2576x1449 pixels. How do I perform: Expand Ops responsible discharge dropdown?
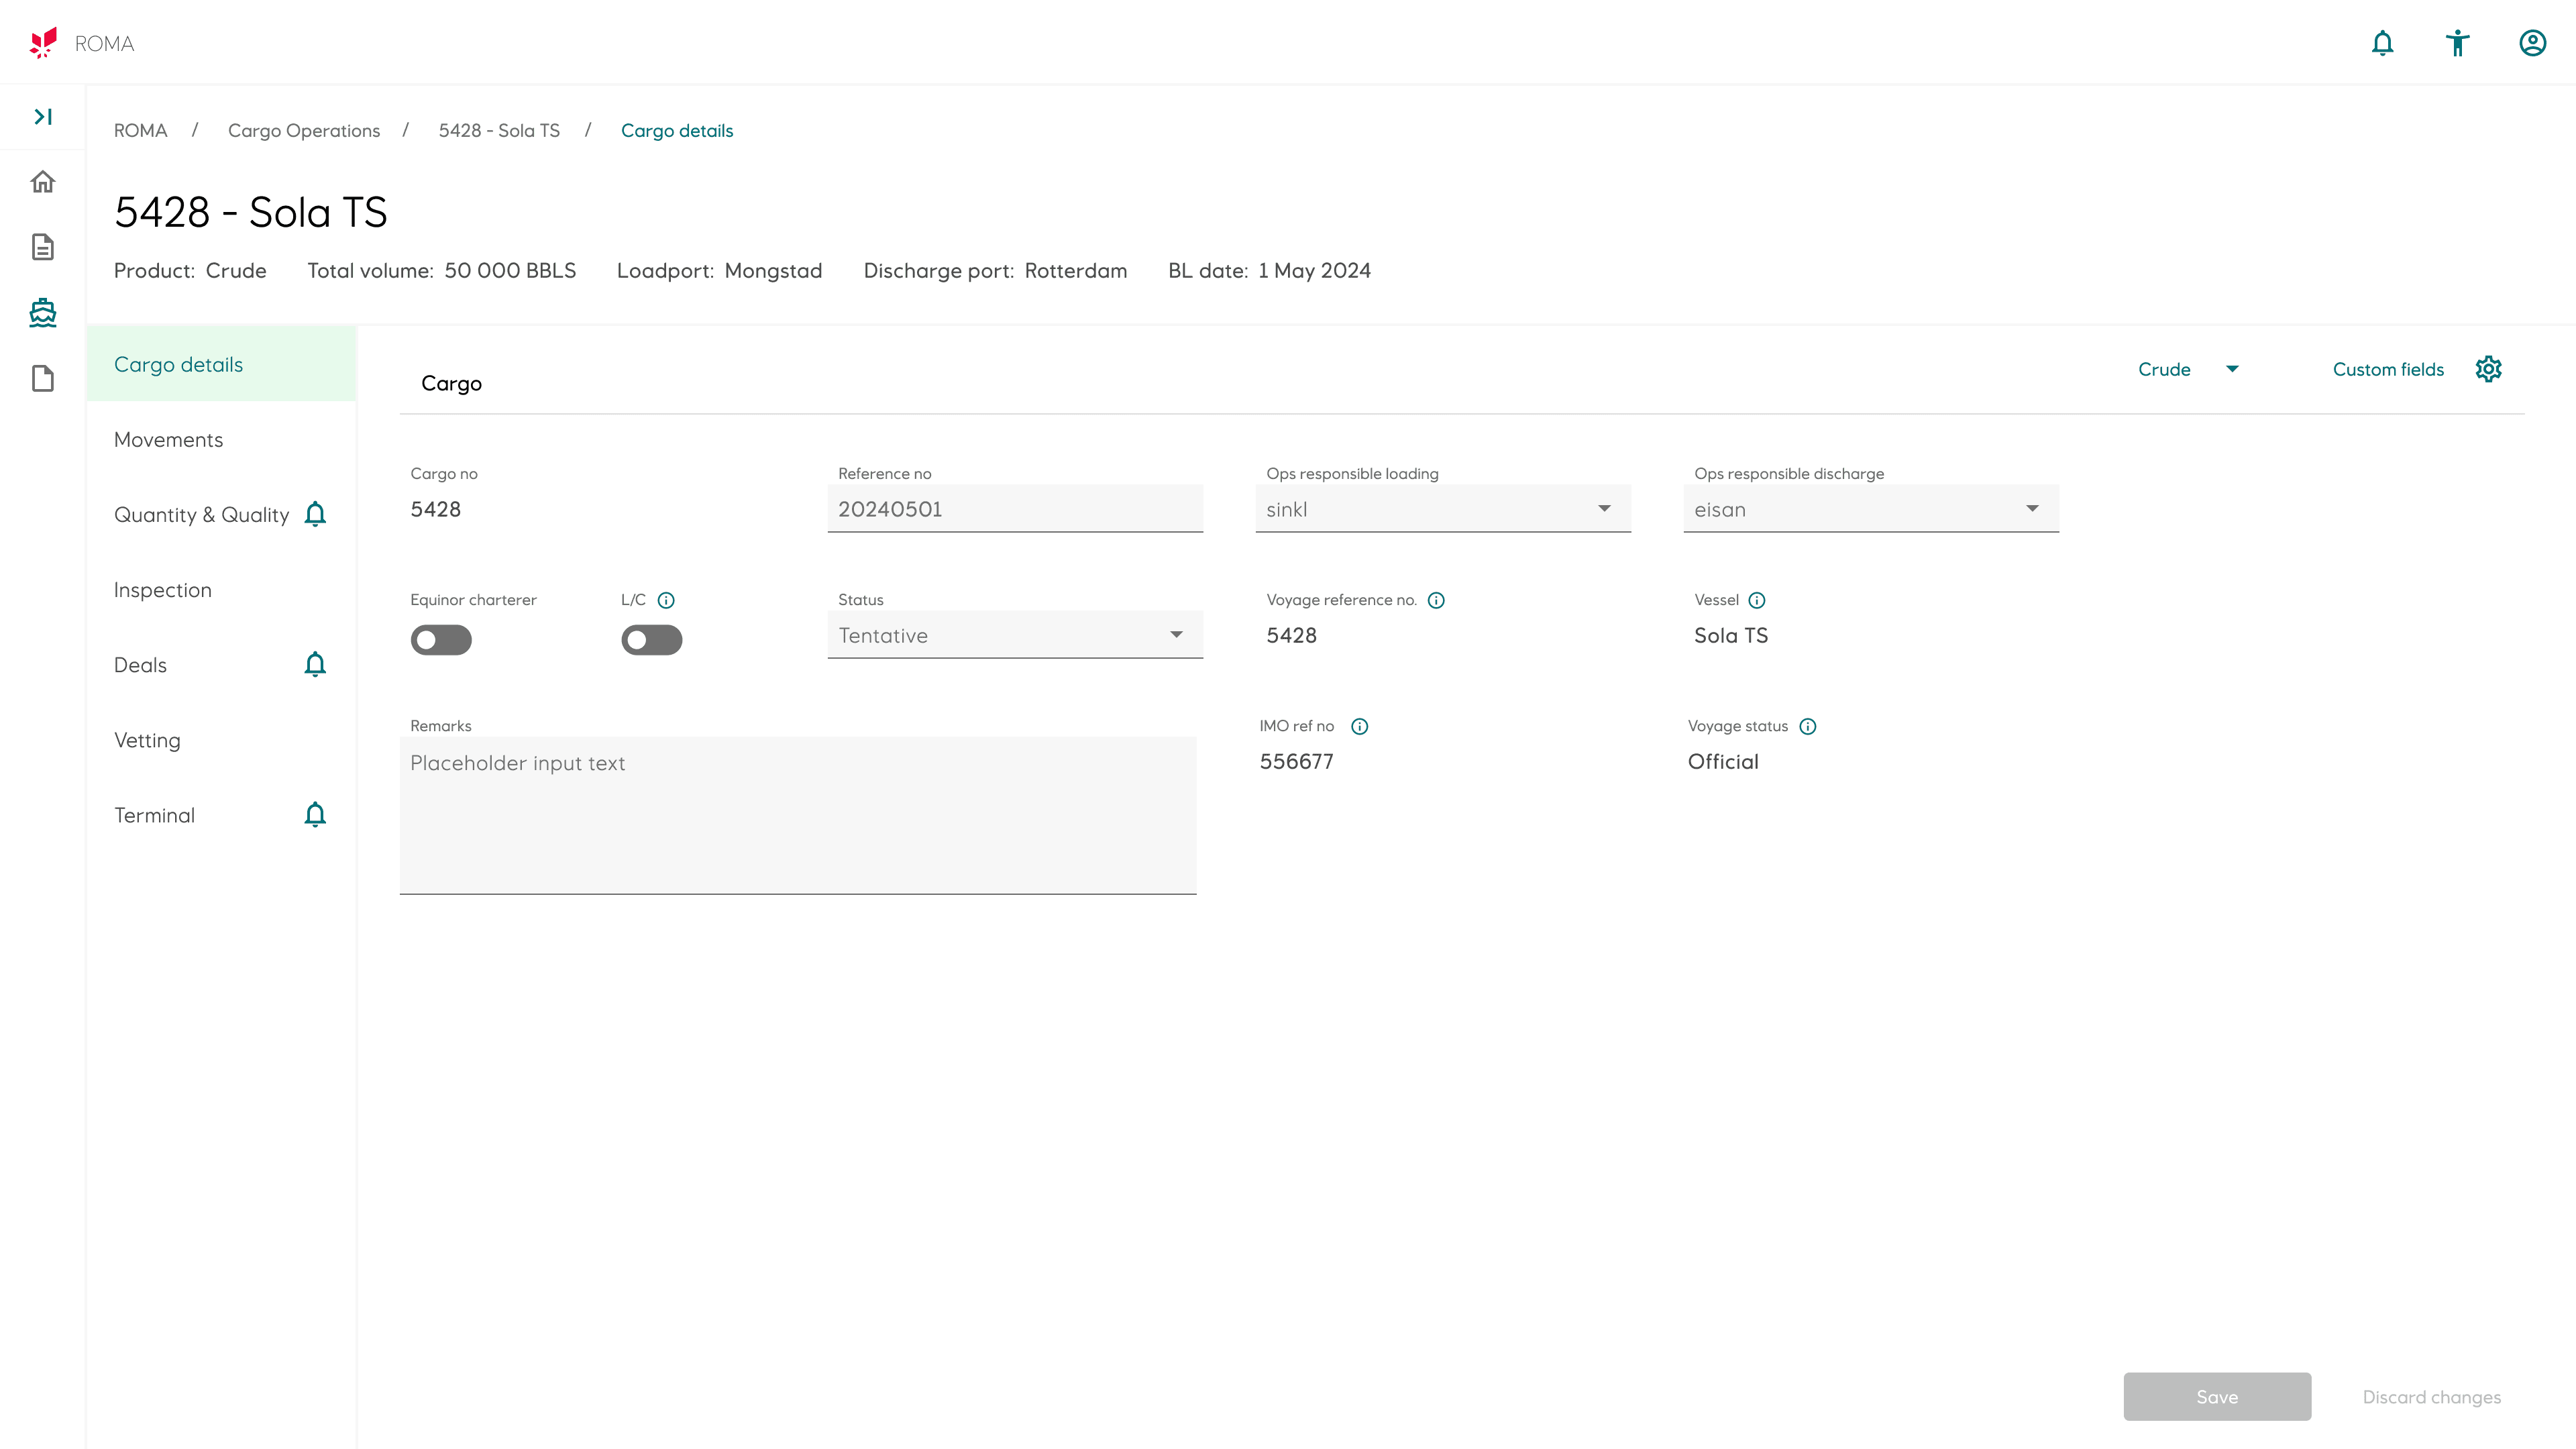click(x=1870, y=509)
